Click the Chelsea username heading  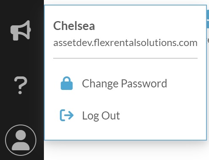pos(74,26)
